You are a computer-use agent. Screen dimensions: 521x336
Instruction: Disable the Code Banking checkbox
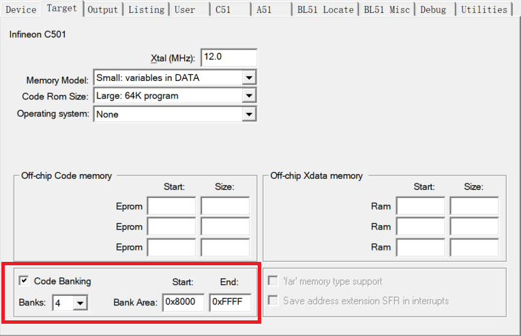pyautogui.click(x=25, y=281)
